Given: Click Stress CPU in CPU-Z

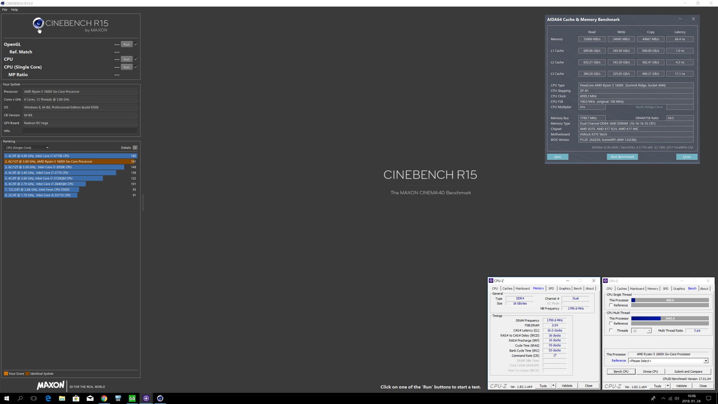Looking at the screenshot, I should click(650, 371).
